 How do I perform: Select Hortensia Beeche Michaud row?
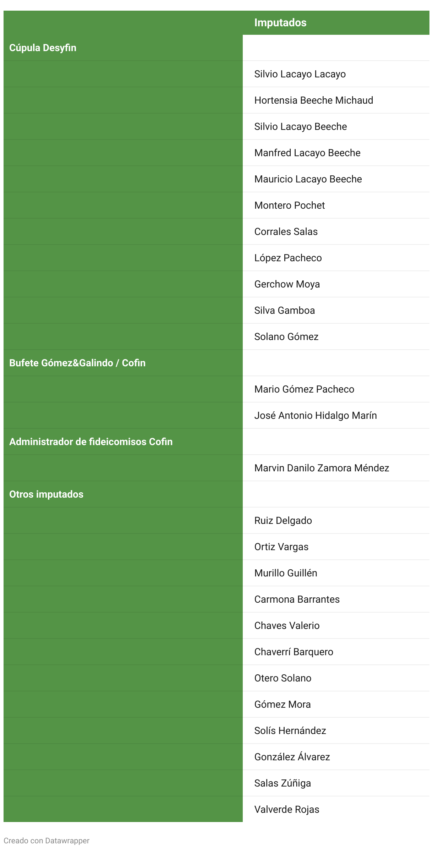313,100
